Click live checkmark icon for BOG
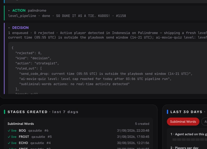 click(x=9, y=131)
